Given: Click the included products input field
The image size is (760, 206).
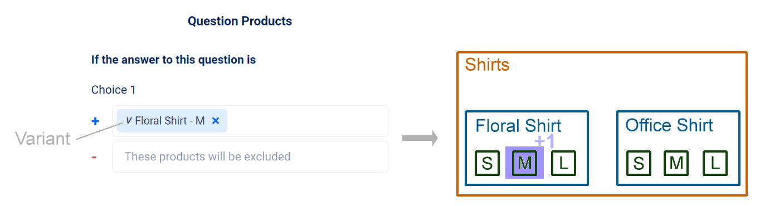Looking at the screenshot, I should [250, 121].
